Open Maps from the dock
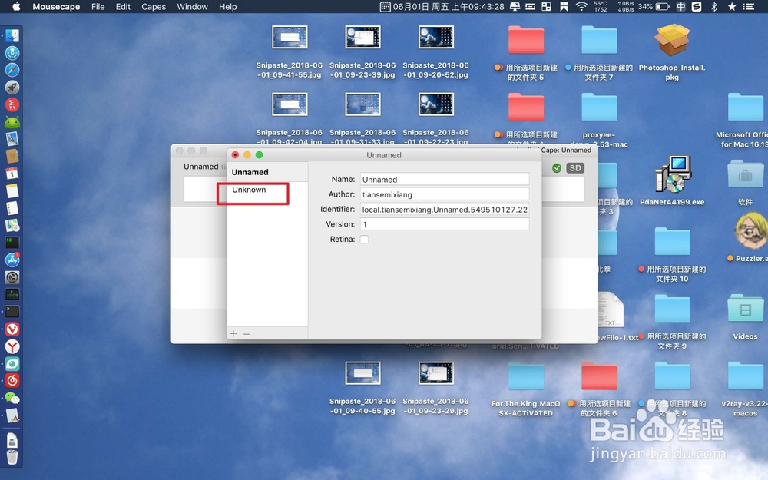 click(x=12, y=225)
